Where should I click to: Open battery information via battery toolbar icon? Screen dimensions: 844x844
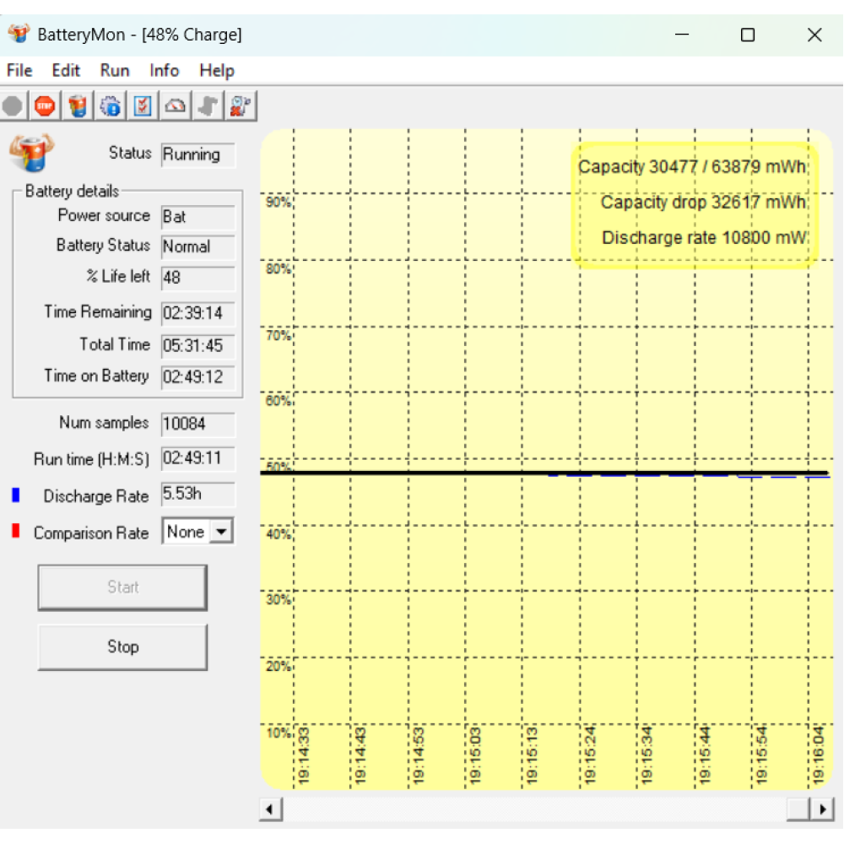click(x=78, y=106)
